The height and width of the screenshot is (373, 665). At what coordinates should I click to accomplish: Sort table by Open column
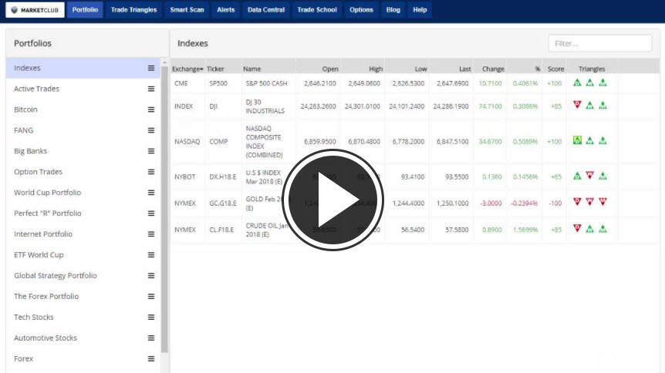[330, 69]
